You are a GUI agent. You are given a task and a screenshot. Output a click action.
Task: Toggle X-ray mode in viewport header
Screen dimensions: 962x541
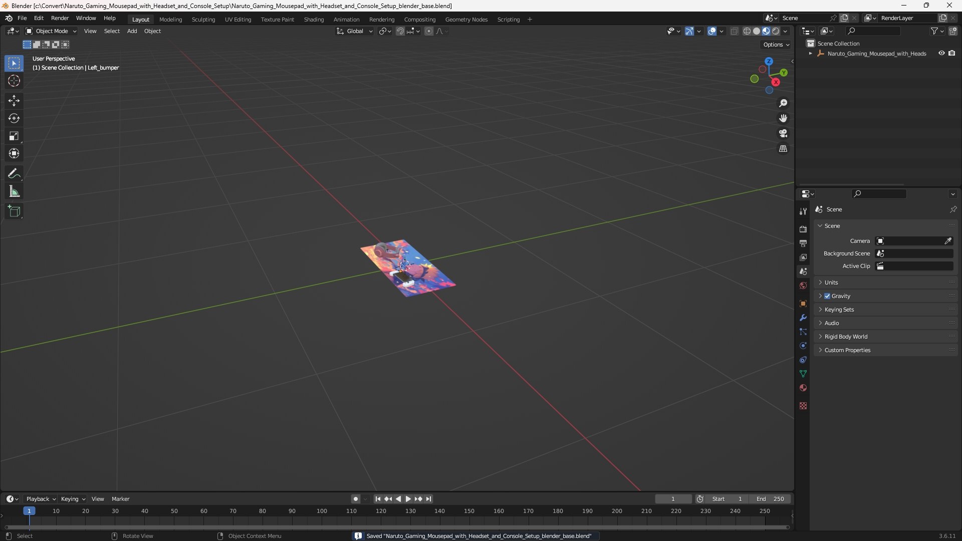point(735,31)
